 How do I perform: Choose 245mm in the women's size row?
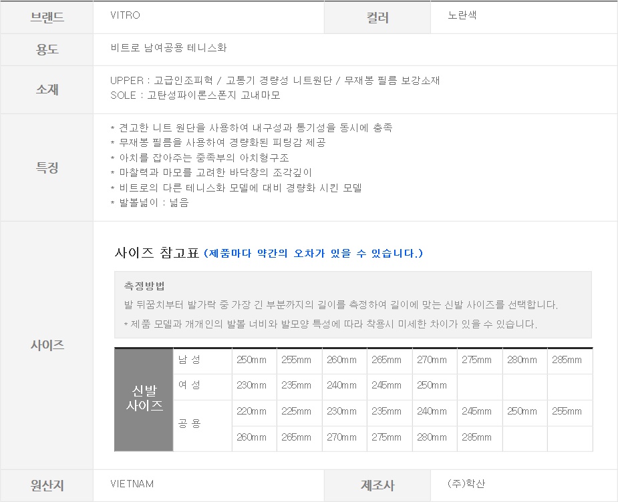click(x=386, y=385)
